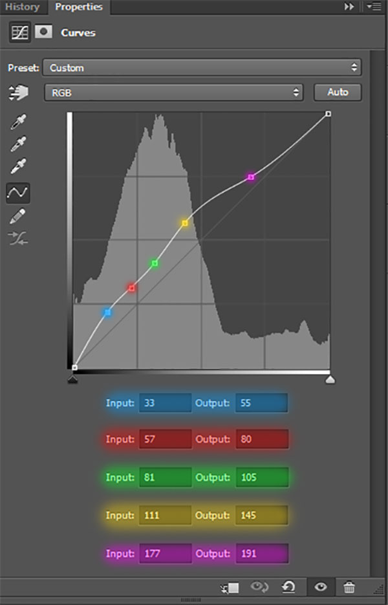Click the green Output field showing 105
The width and height of the screenshot is (388, 605).
(x=262, y=478)
